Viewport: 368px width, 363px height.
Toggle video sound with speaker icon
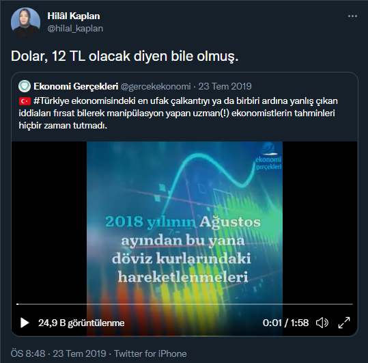point(322,323)
